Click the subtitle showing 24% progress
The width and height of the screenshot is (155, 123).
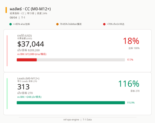point(29,13)
